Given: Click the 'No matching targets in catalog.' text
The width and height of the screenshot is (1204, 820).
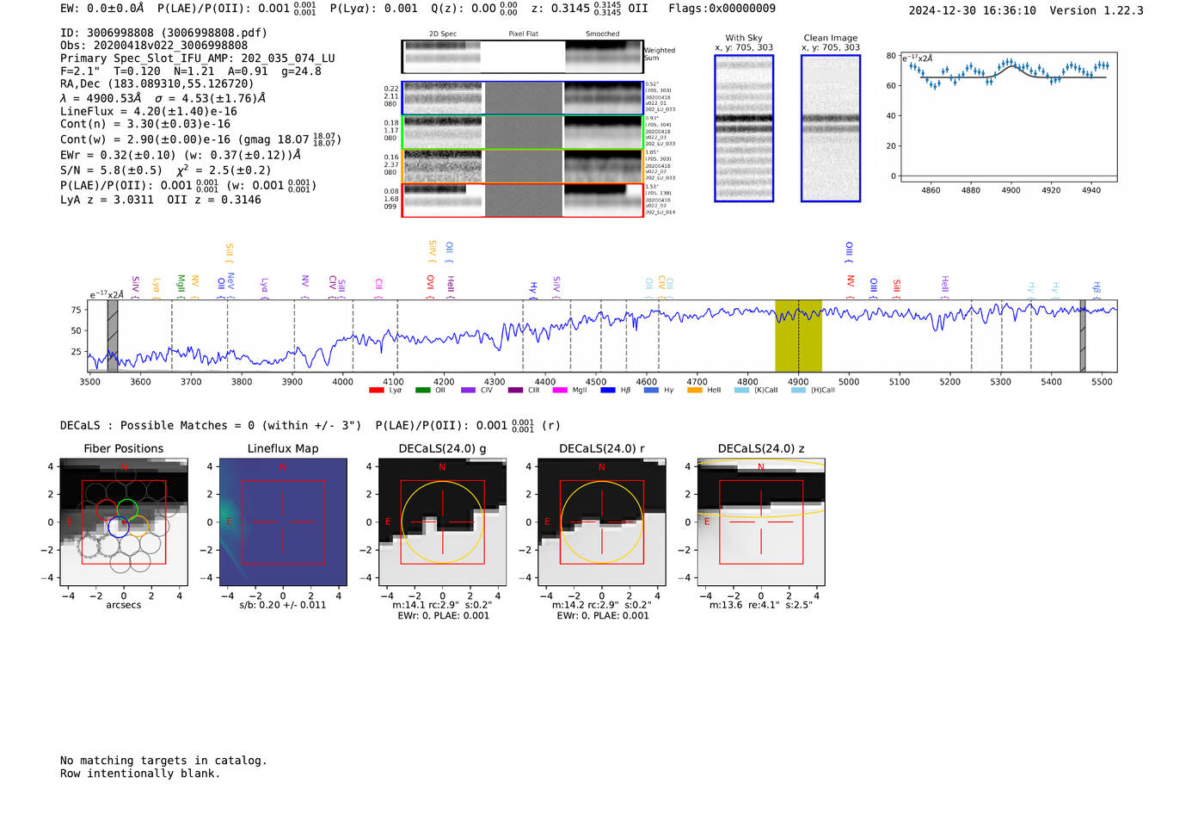Looking at the screenshot, I should 163,761.
